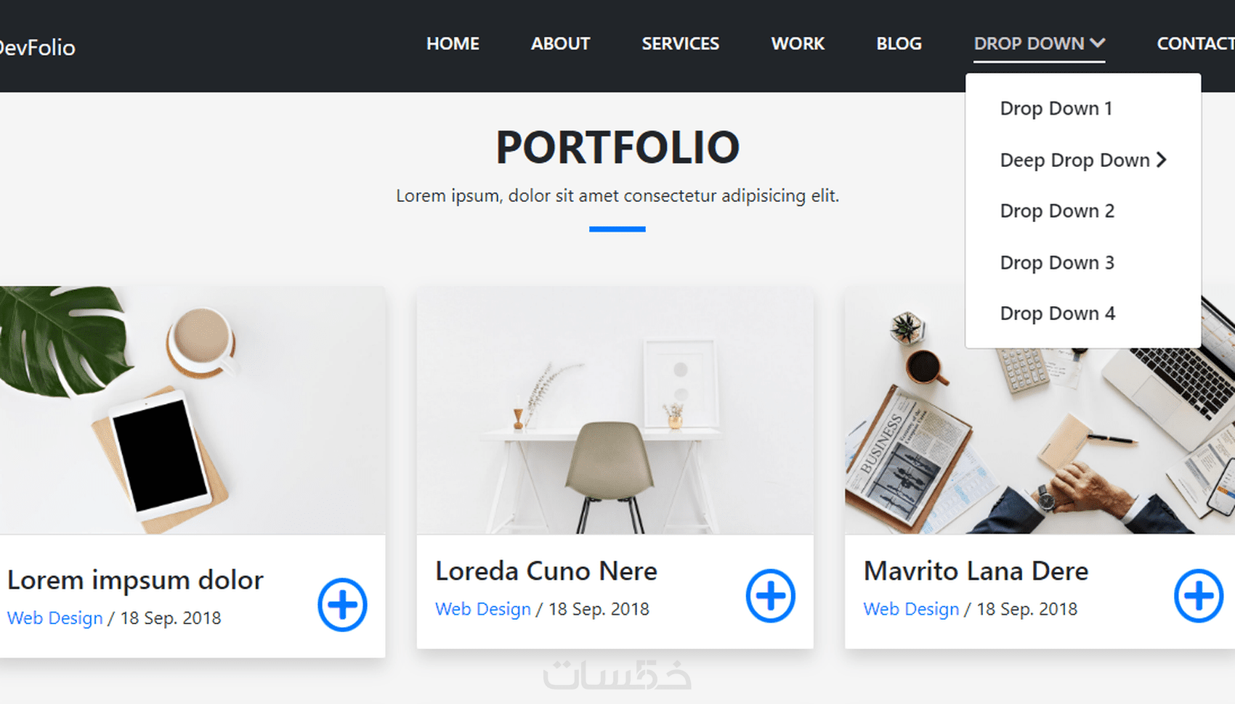Viewport: 1235px width, 704px height.
Task: Collapse the DROP DOWN chevron arrow in navbar
Action: coord(1098,43)
